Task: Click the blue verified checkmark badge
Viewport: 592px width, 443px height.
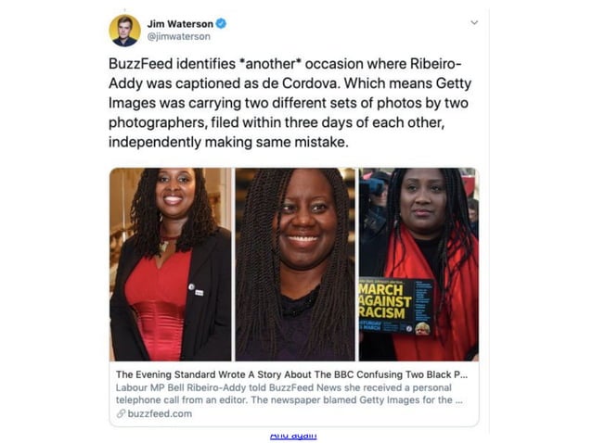Action: [221, 24]
